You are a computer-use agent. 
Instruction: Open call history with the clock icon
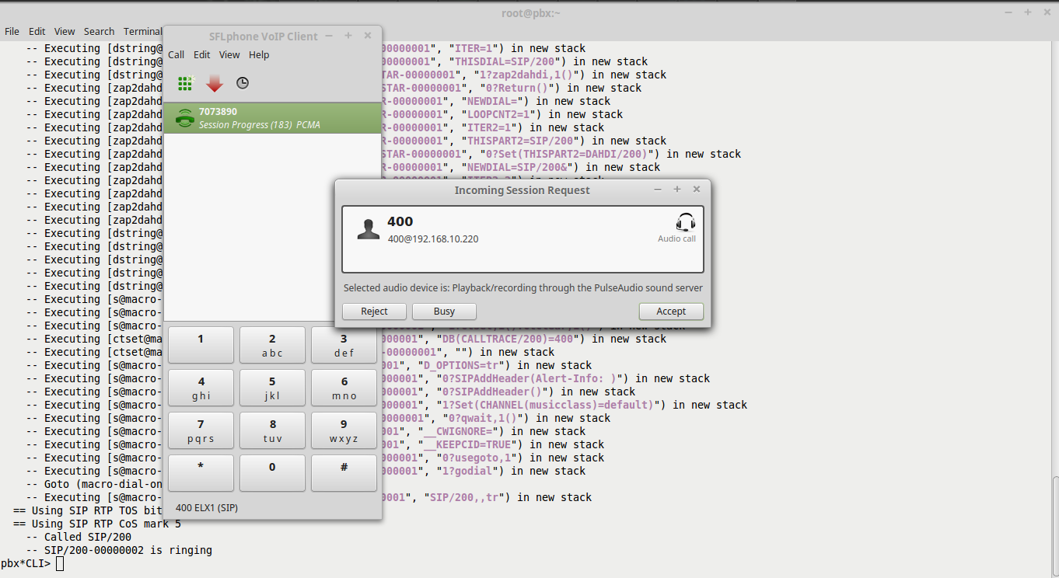243,83
